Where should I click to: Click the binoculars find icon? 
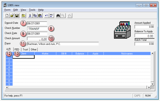58,16
